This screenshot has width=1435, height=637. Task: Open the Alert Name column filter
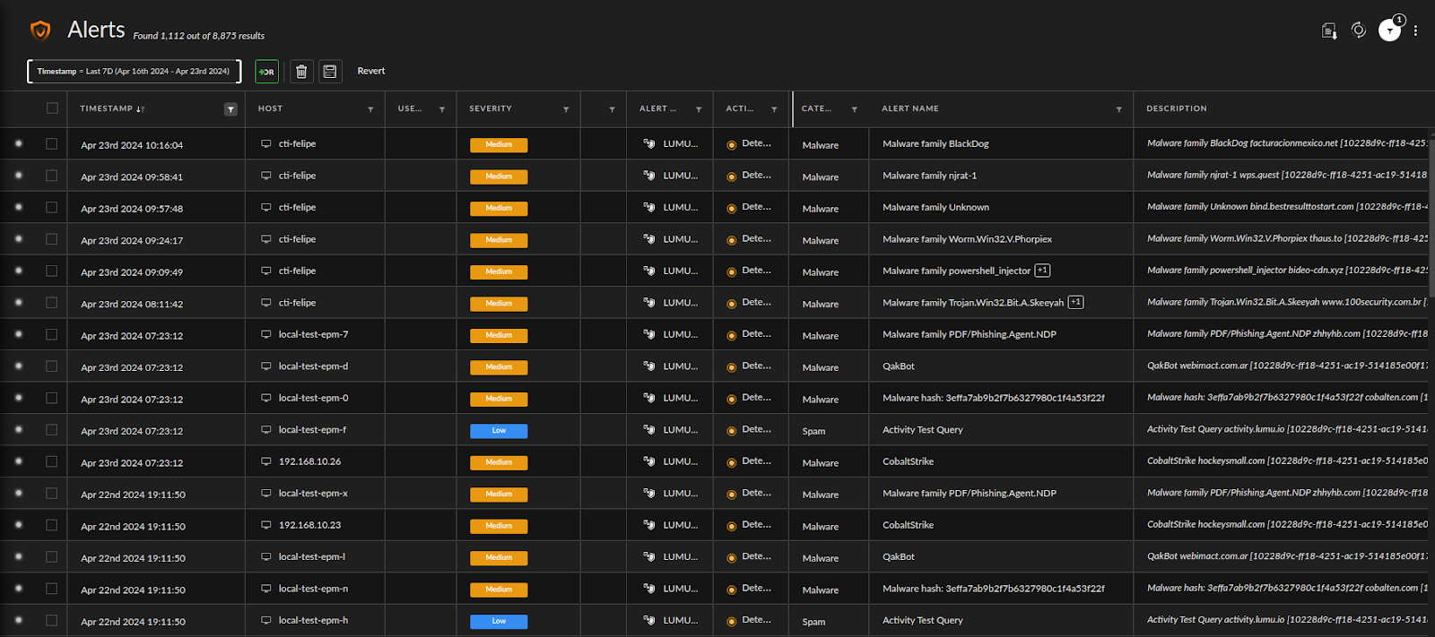[x=1118, y=109]
